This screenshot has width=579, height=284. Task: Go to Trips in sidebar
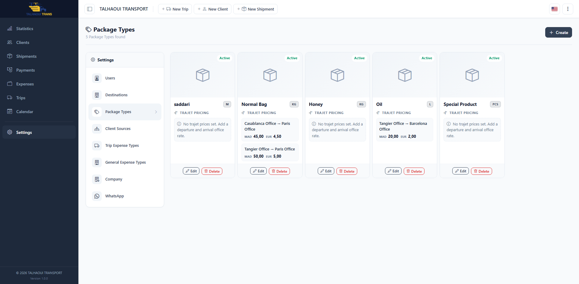[x=39, y=98]
